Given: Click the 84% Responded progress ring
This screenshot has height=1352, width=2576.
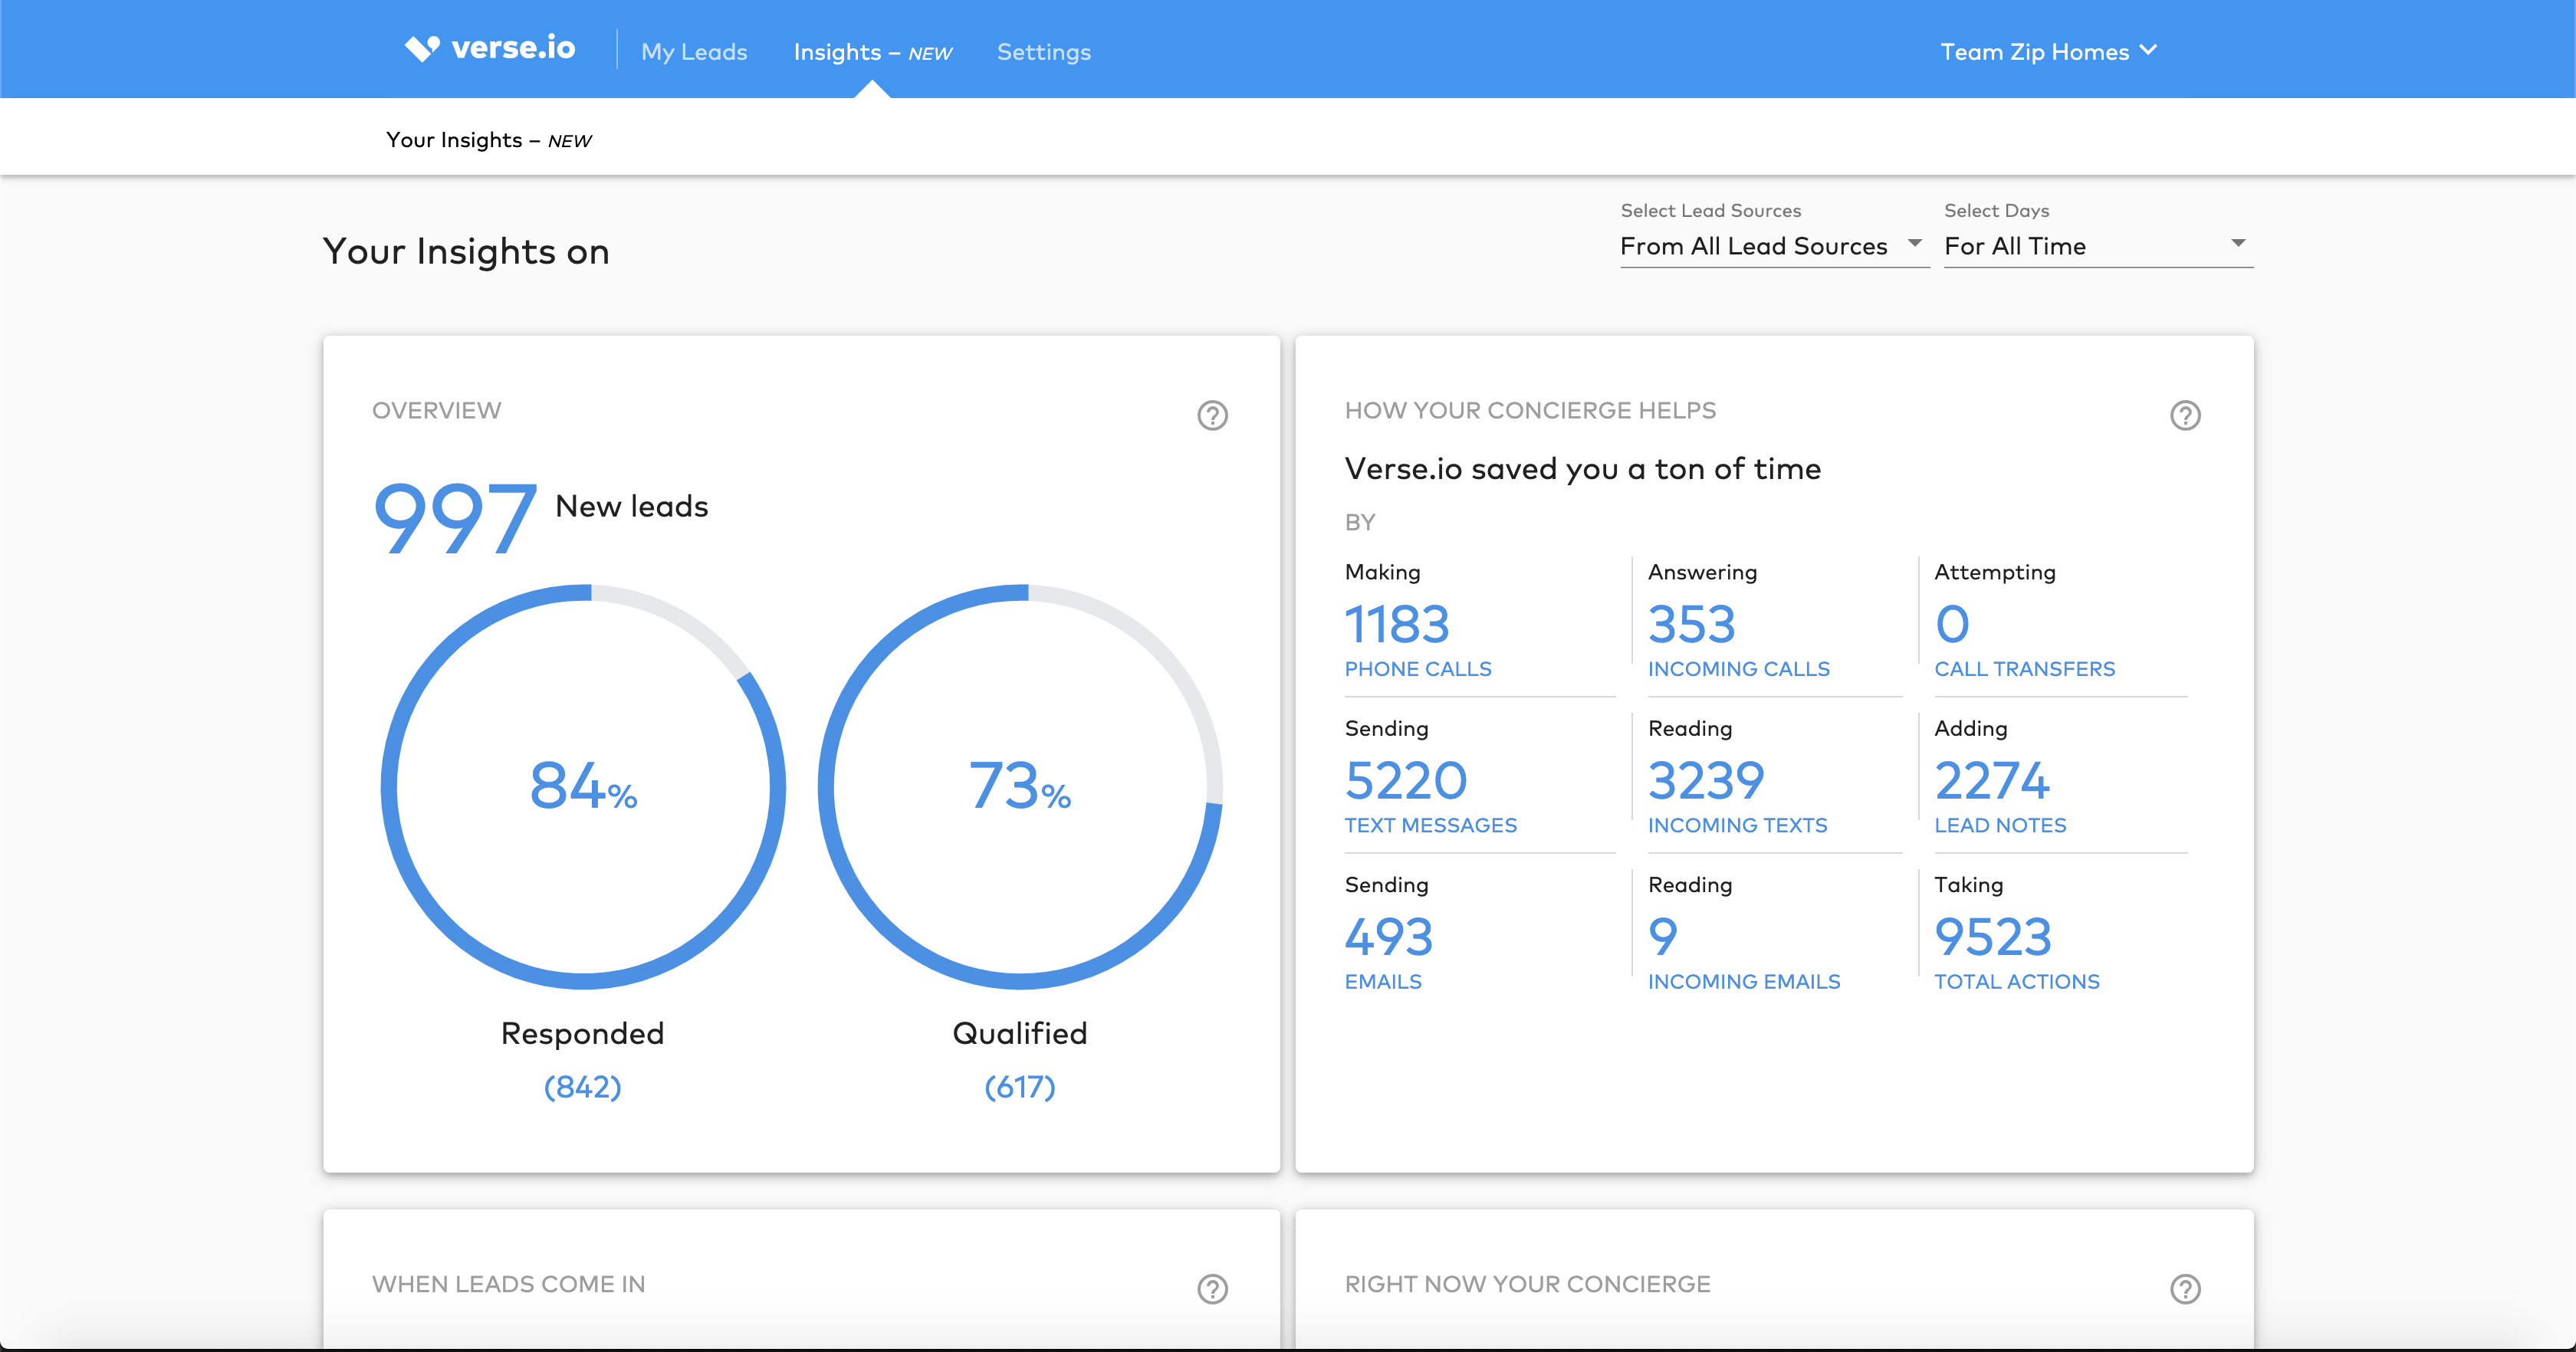Looking at the screenshot, I should coord(583,787).
